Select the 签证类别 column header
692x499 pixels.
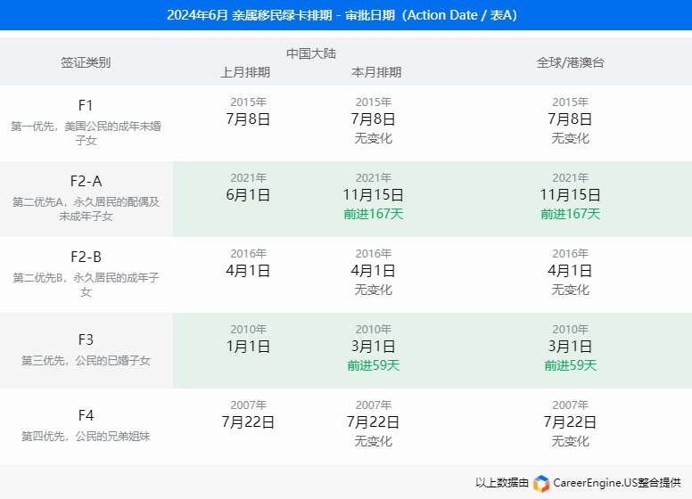pyautogui.click(x=86, y=62)
